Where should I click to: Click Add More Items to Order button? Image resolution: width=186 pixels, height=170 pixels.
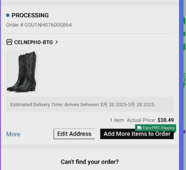(137, 134)
